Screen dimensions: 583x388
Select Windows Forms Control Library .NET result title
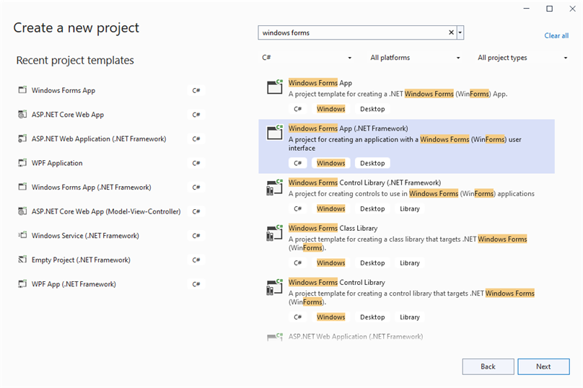tap(336, 283)
